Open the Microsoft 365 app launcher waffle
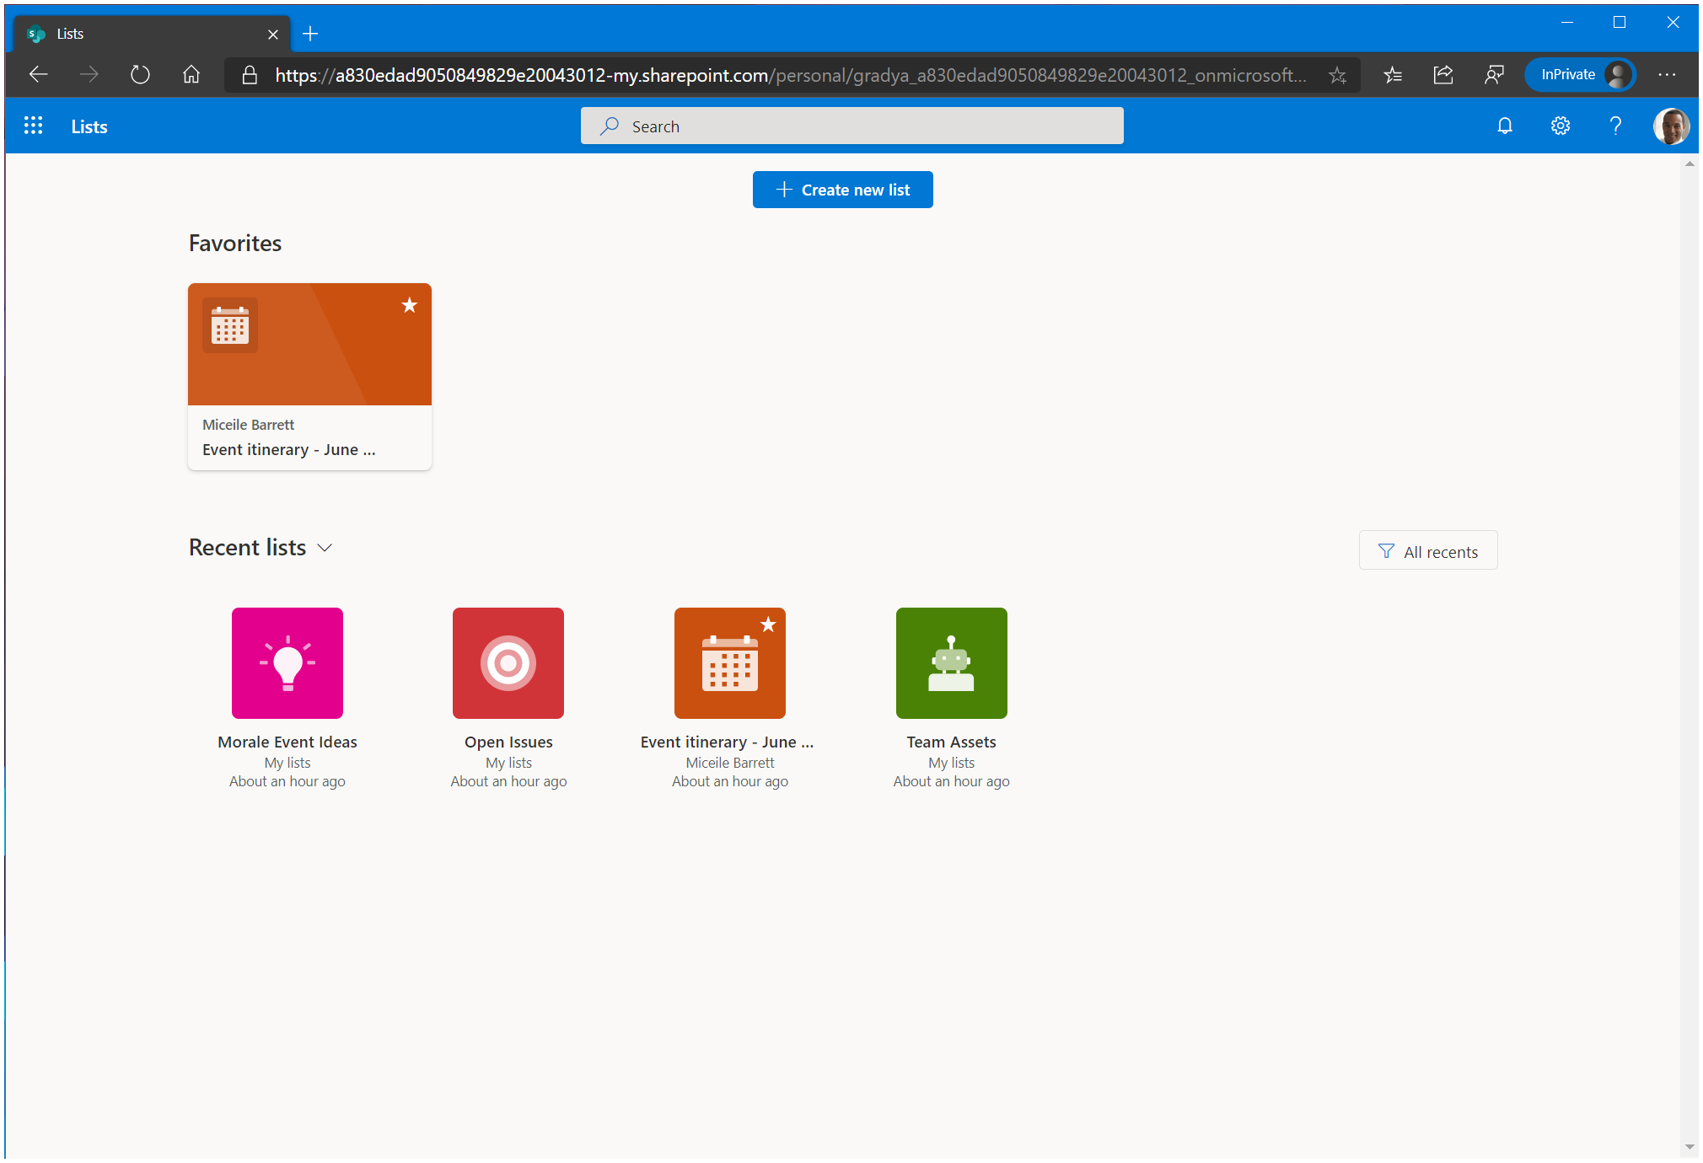The width and height of the screenshot is (1703, 1163). 34,125
